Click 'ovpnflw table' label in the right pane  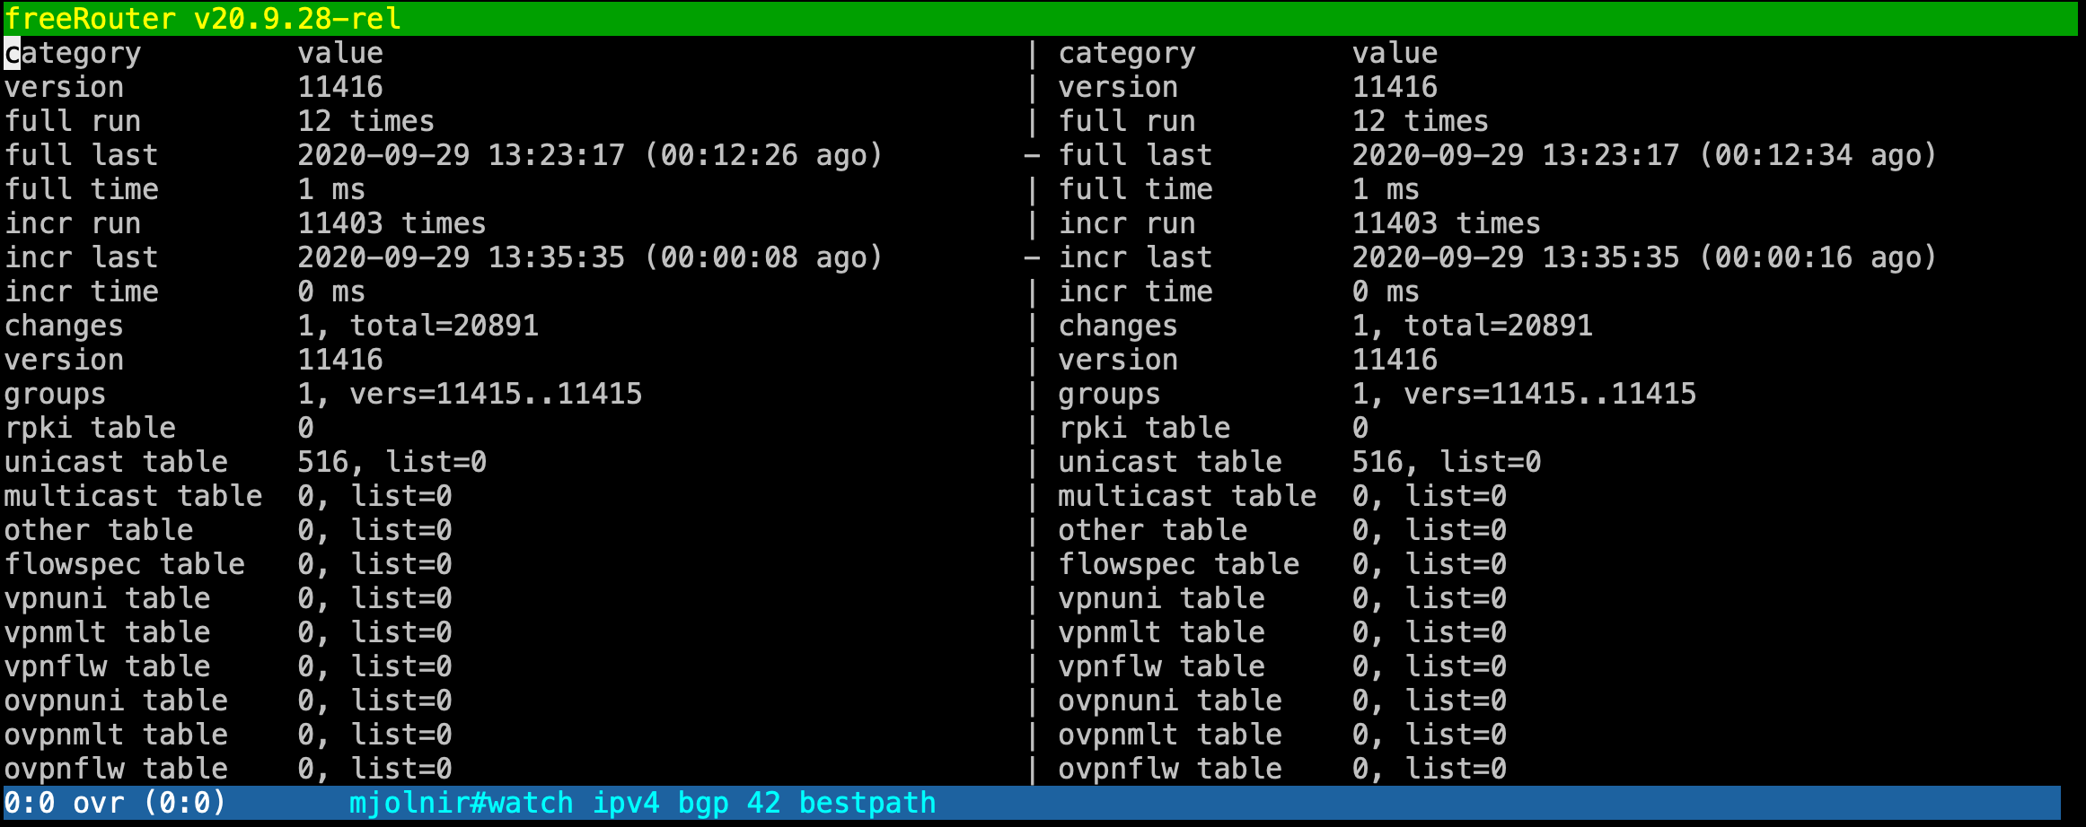pyautogui.click(x=1170, y=769)
